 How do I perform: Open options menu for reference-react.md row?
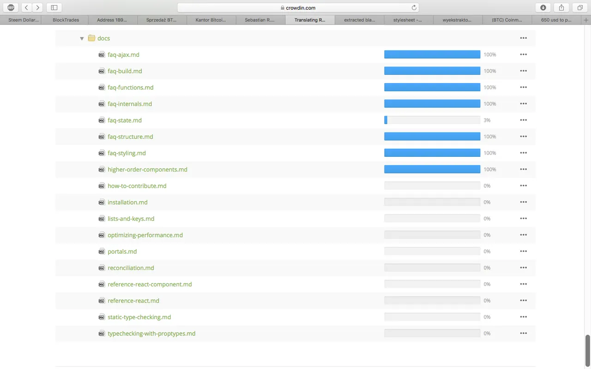tap(523, 300)
